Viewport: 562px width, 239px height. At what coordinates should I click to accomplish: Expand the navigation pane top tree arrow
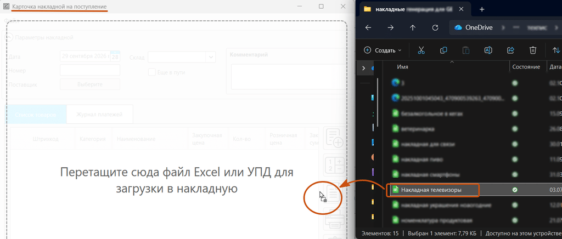click(x=364, y=68)
